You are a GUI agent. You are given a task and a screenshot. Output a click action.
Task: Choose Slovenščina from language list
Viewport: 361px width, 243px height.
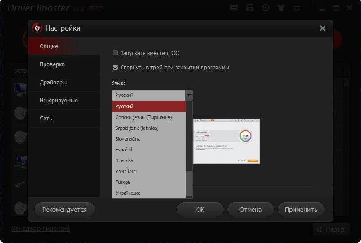point(149,139)
